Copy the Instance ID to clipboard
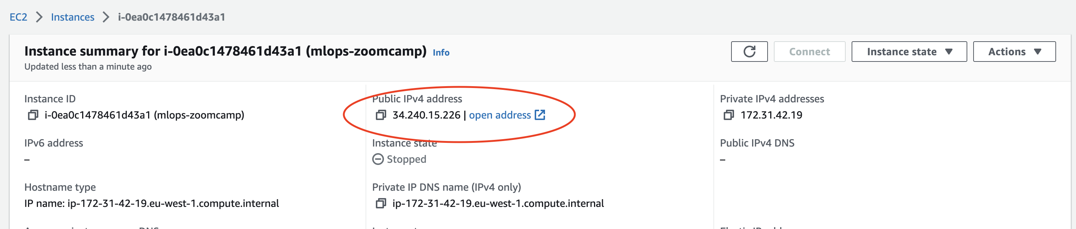The width and height of the screenshot is (1076, 229). [x=32, y=115]
